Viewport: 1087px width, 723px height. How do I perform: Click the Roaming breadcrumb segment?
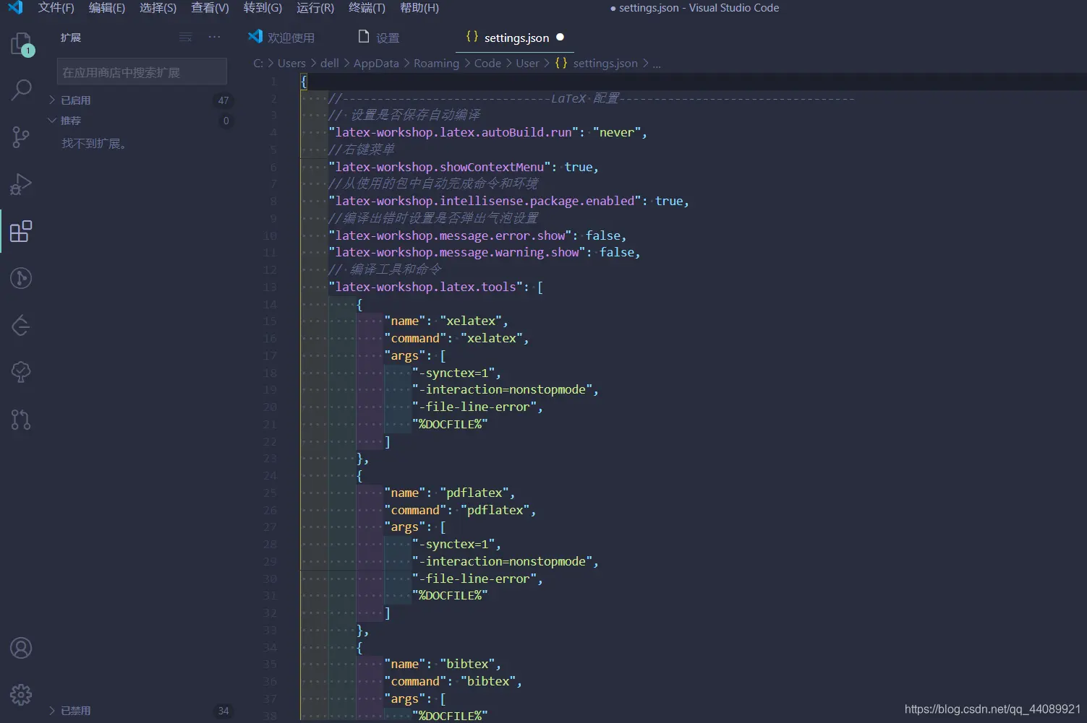tap(436, 64)
